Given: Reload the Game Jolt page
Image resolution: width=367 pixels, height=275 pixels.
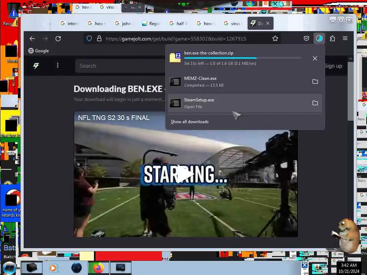Looking at the screenshot, I should tap(58, 39).
